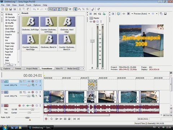Open Track Motion on top video track
The width and height of the screenshot is (173, 130).
pyautogui.click(x=25, y=82)
